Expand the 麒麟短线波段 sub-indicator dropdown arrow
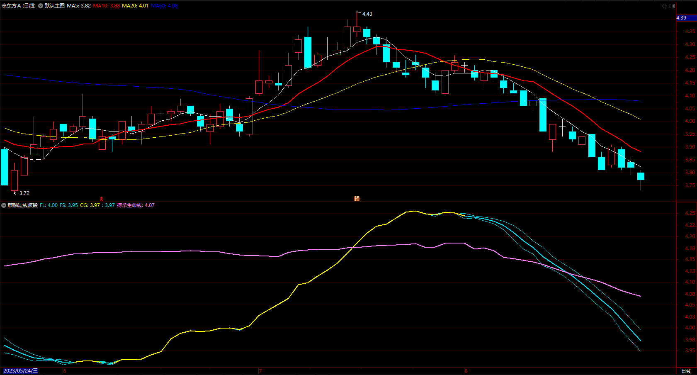The image size is (697, 375). [4, 205]
